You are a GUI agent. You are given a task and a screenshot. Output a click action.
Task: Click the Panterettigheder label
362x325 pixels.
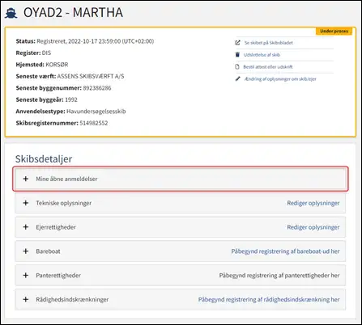[58, 276]
